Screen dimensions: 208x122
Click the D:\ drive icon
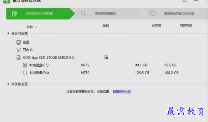point(25,73)
